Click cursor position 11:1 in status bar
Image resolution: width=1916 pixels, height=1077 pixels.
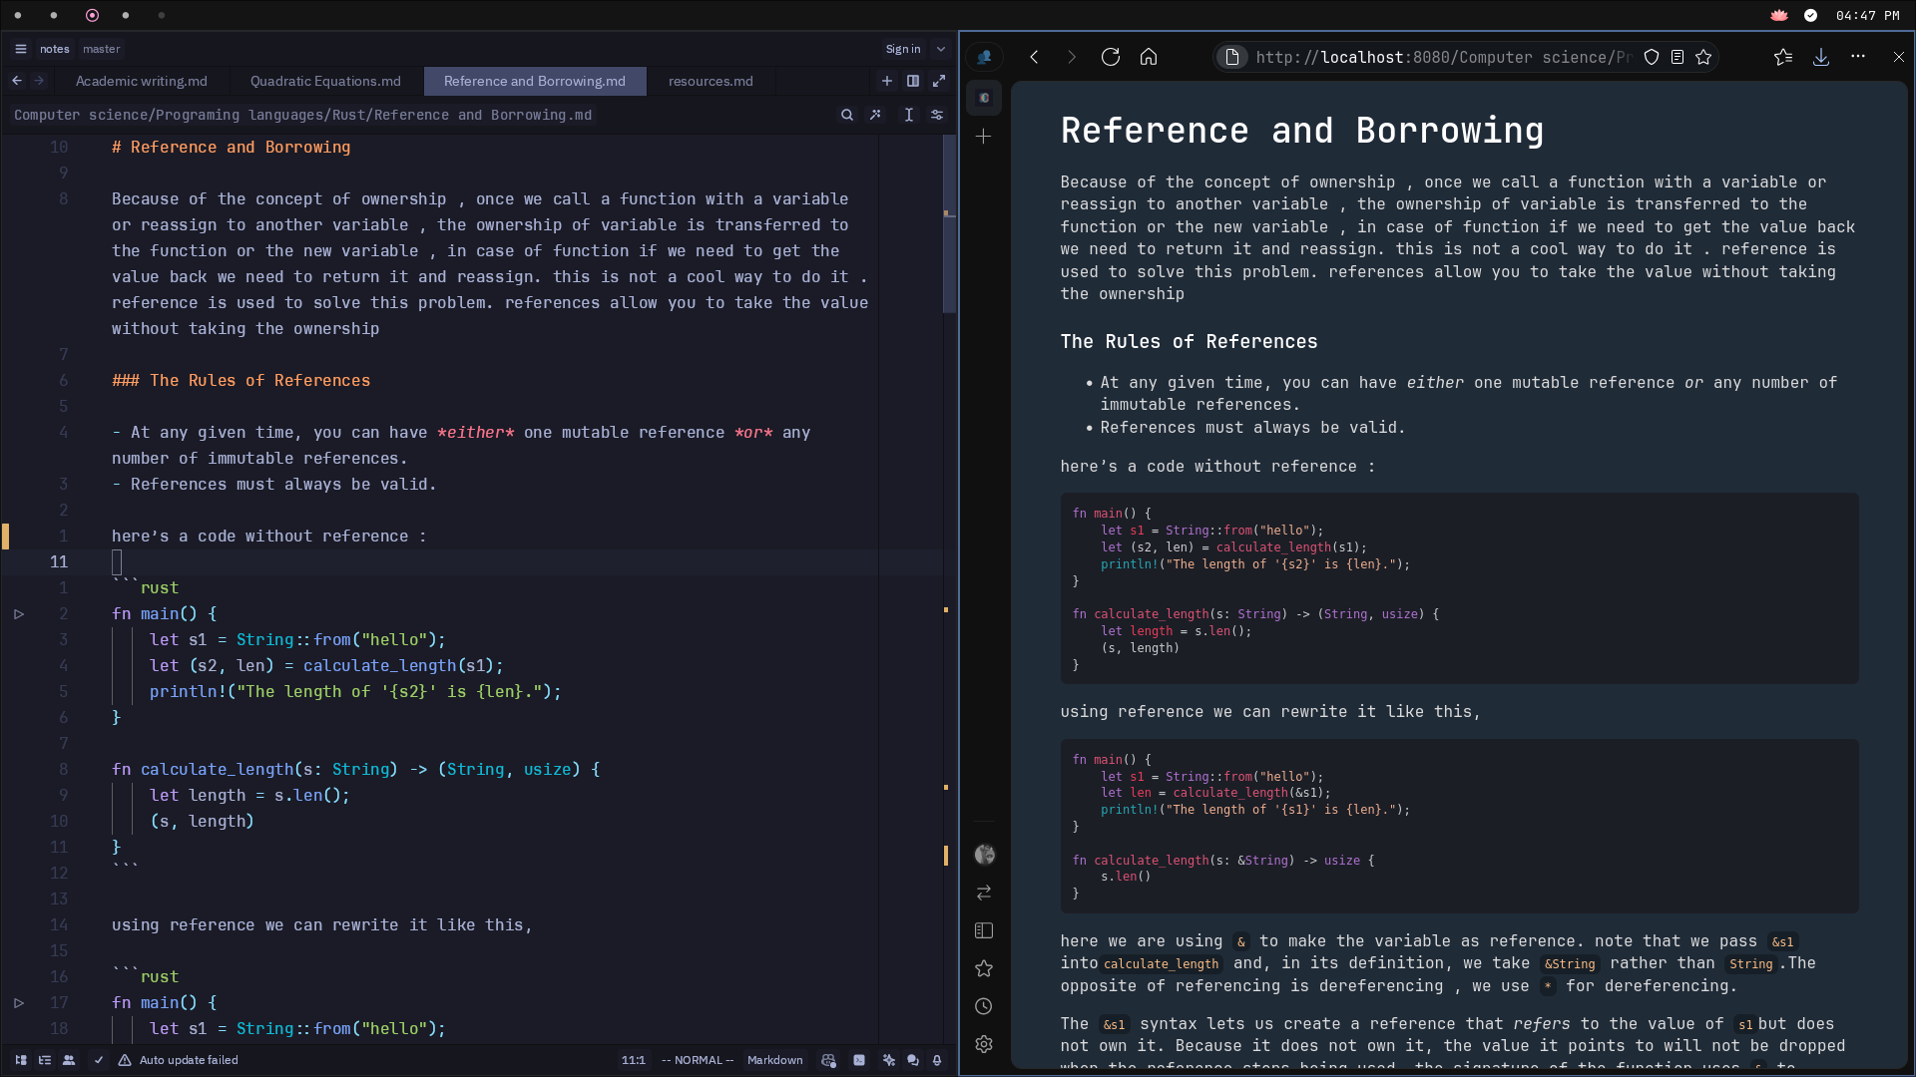pyautogui.click(x=634, y=1060)
